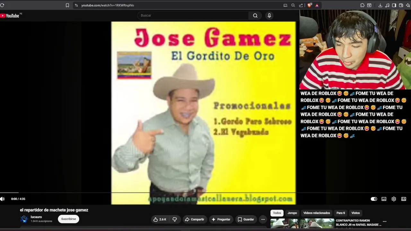Save the video with the Guardar button
This screenshot has width=411, height=231.
246,219
